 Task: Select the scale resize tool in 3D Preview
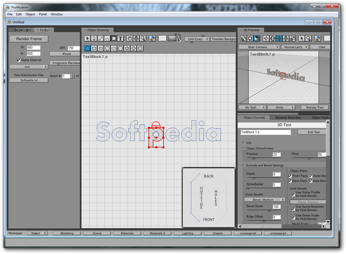tap(292, 38)
